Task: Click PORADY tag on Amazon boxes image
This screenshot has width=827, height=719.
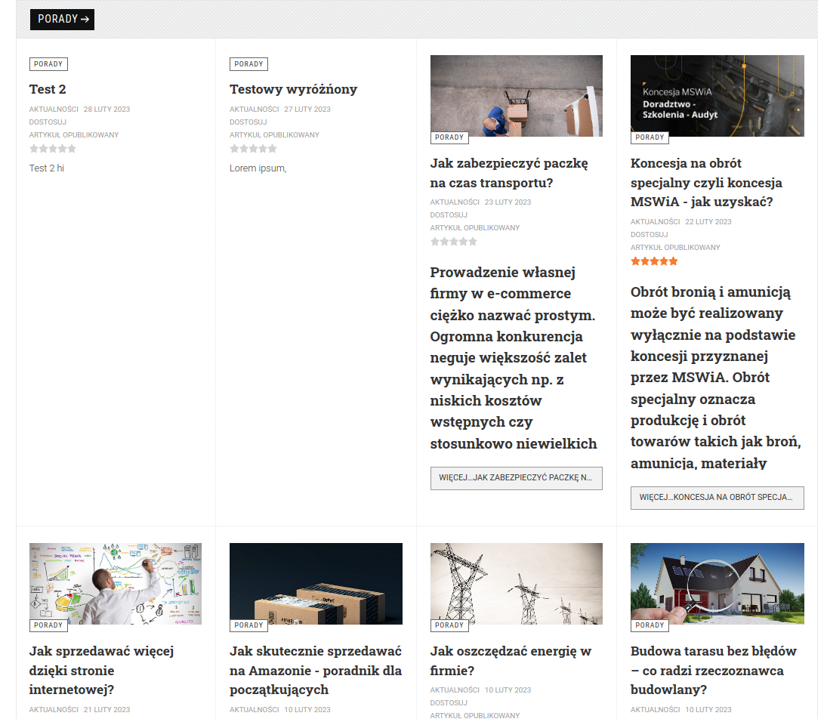Action: coord(249,625)
